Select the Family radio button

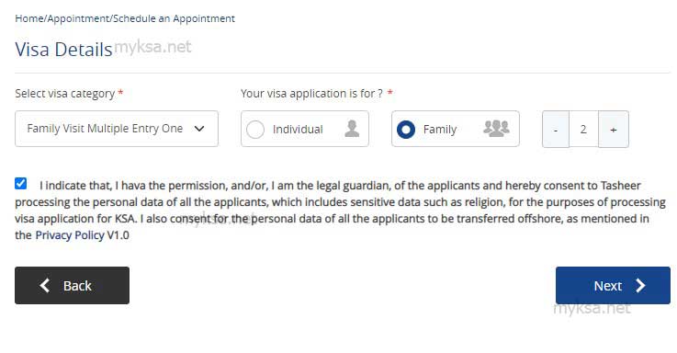406,130
